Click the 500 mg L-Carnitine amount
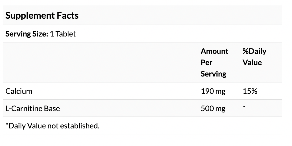The image size is (292, 146). pos(213,108)
